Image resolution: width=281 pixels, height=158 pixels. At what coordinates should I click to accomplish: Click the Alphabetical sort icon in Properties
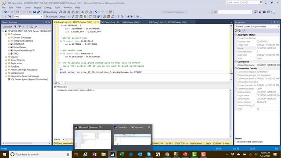tap(240, 31)
